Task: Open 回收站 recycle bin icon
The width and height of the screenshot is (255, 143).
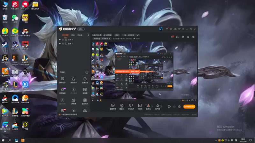Action: (x=5, y=19)
